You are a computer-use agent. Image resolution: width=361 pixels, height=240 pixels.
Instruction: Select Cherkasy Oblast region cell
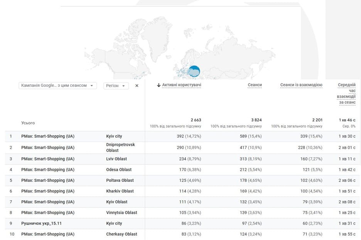click(121, 234)
